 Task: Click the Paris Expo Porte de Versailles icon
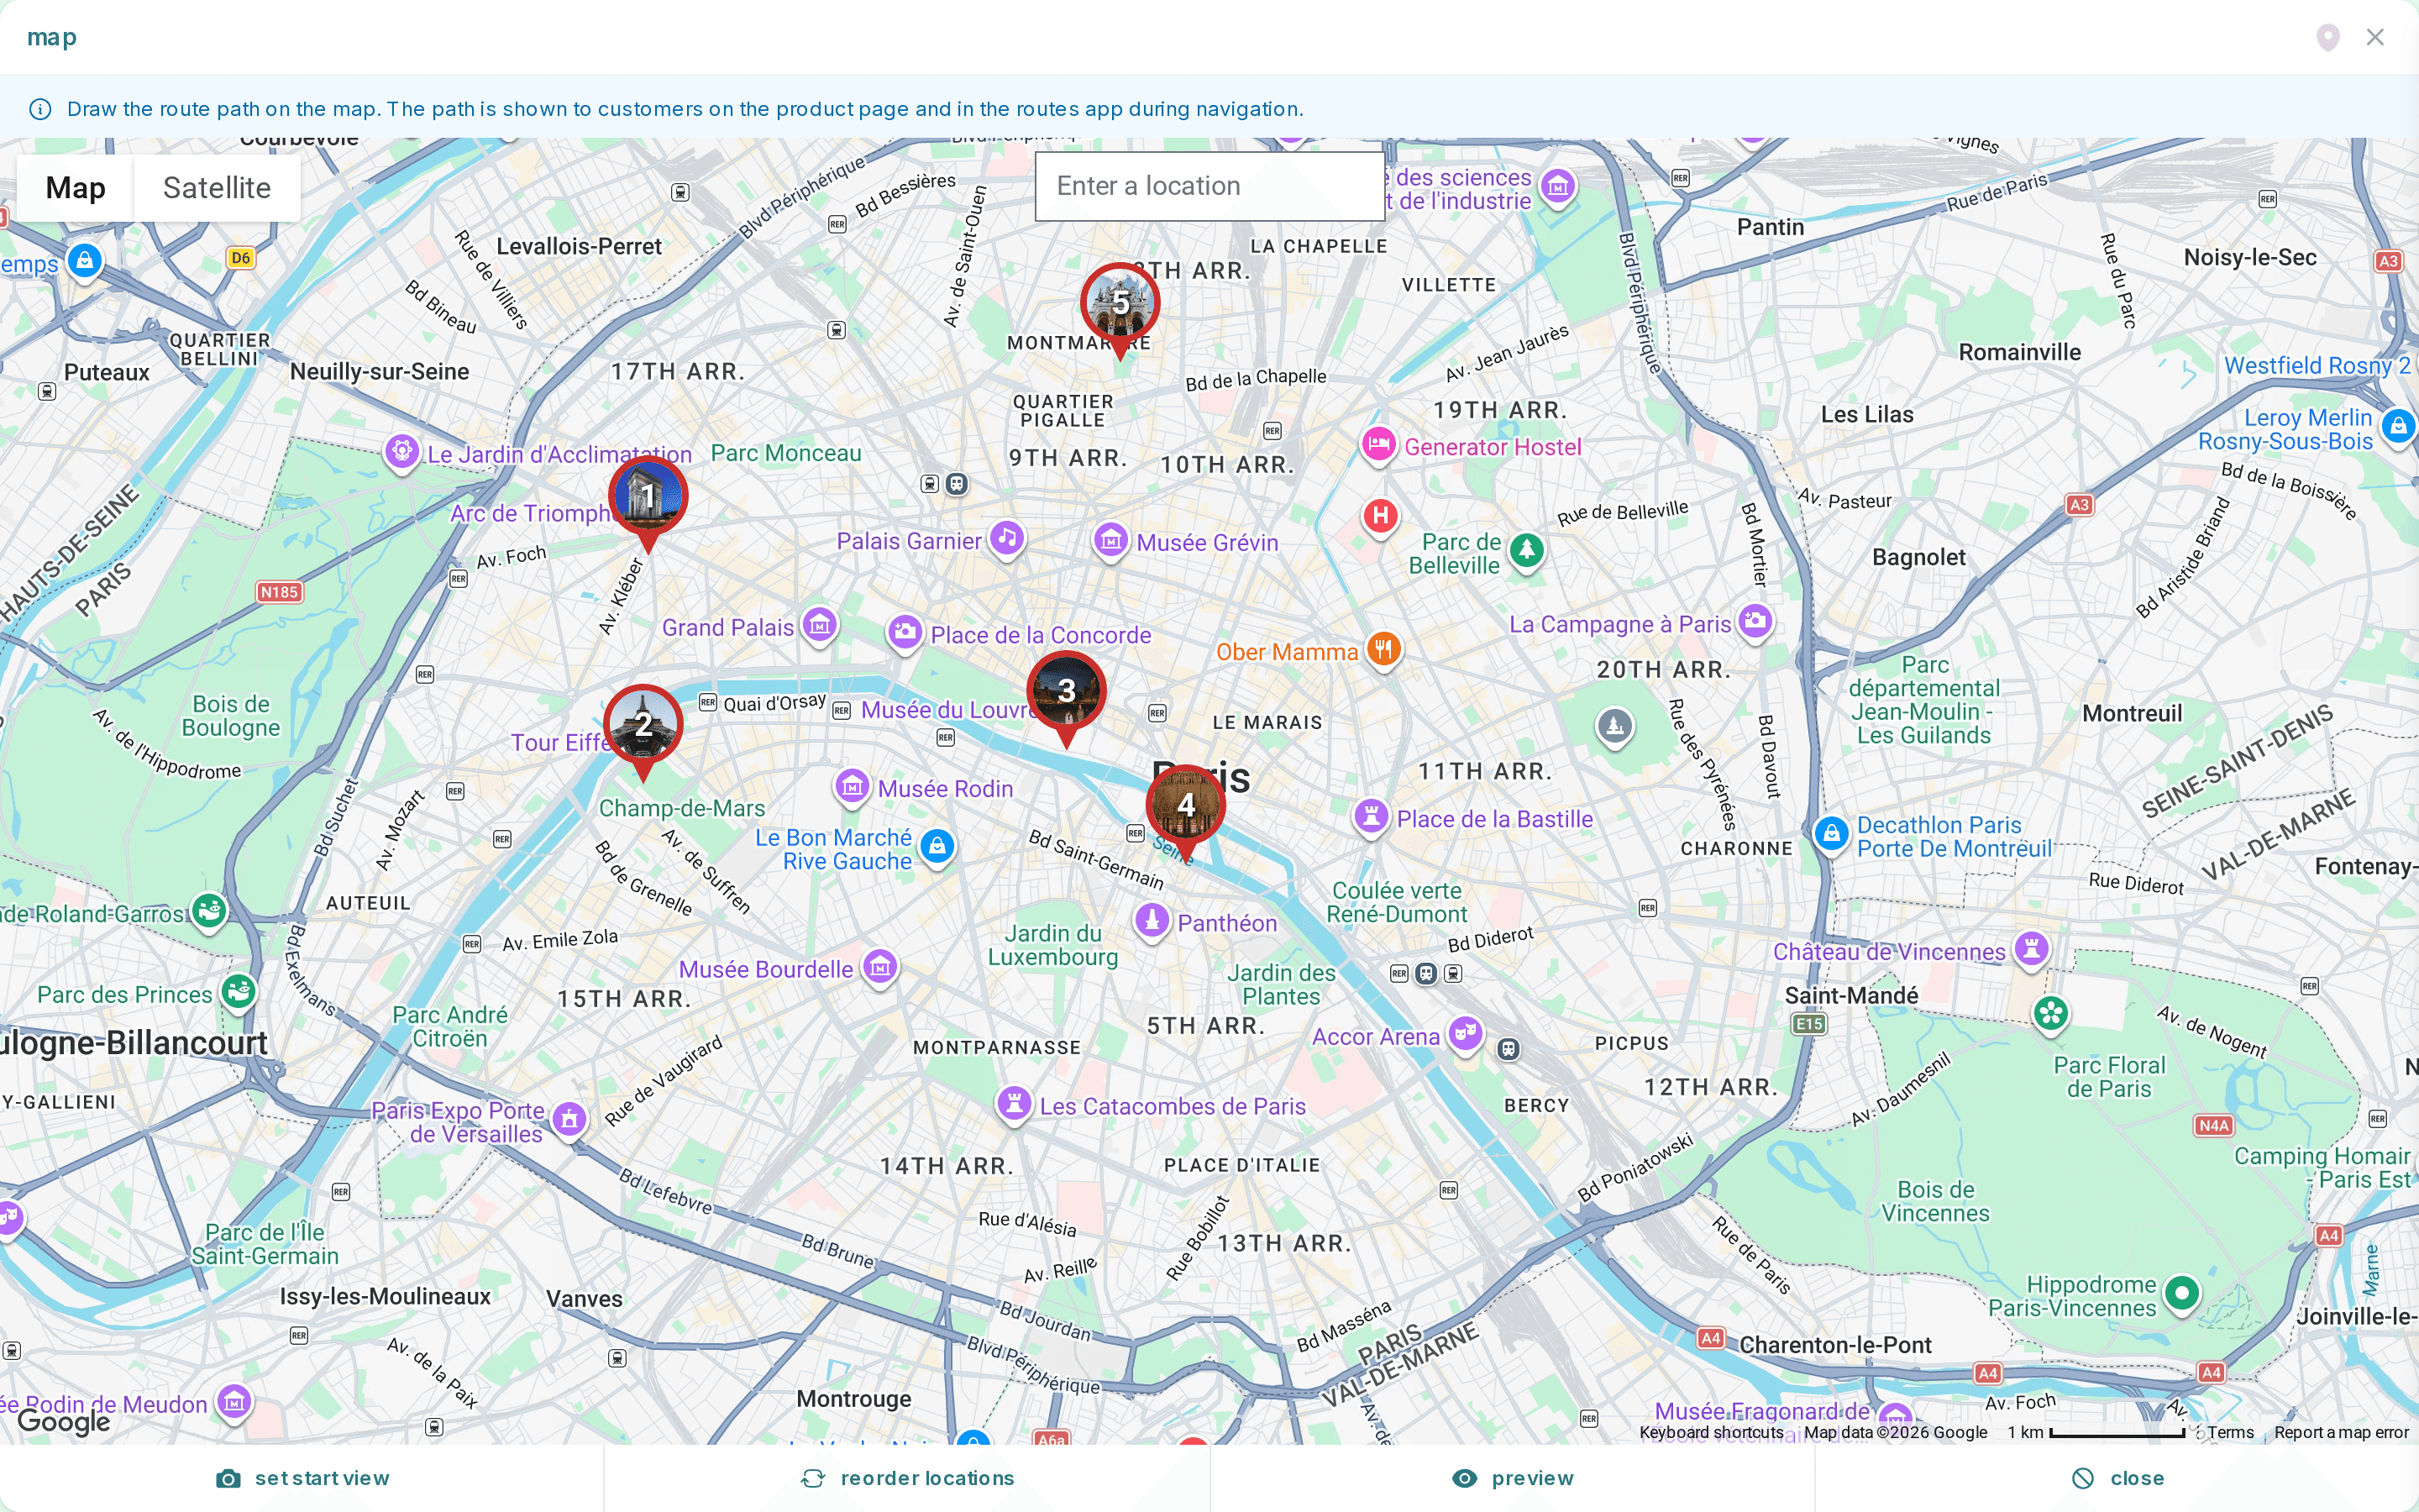[x=569, y=1120]
